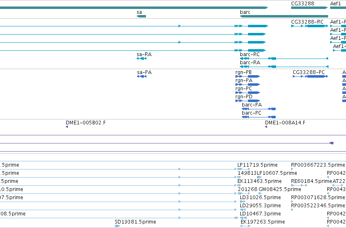Select the SD19381.5prime EST label
The image size is (346, 228).
pyautogui.click(x=135, y=222)
